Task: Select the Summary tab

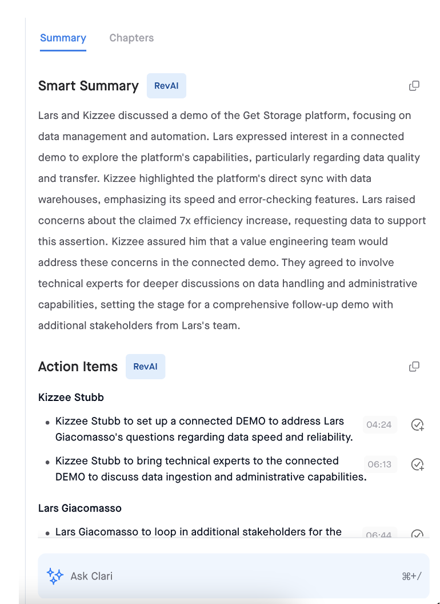Action: (x=63, y=38)
